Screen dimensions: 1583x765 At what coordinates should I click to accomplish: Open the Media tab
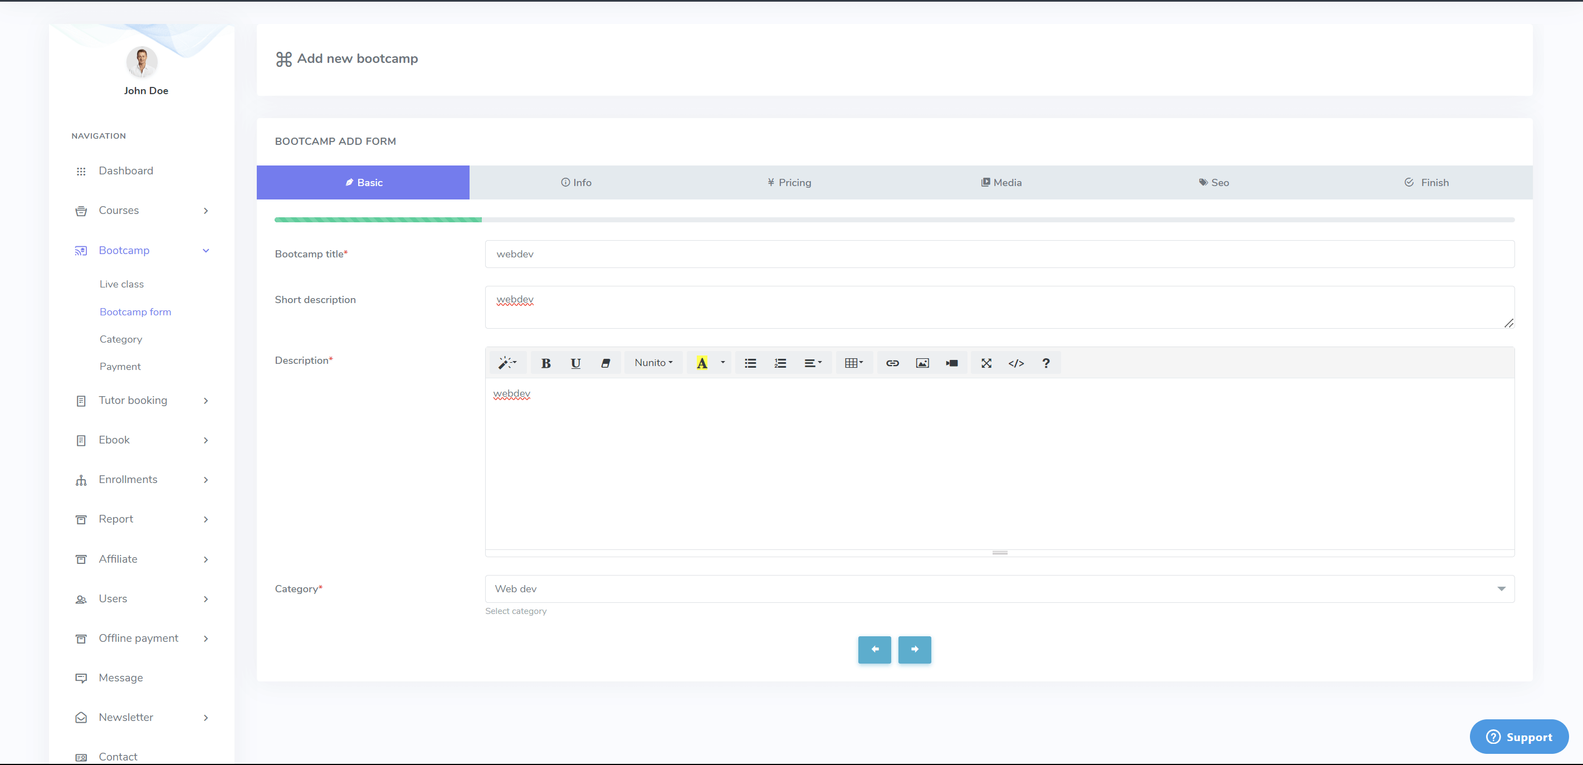coord(1001,182)
